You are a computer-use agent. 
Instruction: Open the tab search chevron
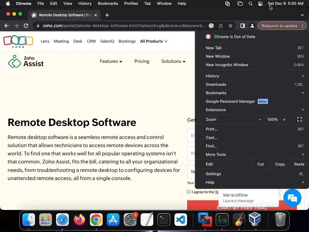pos(302,15)
